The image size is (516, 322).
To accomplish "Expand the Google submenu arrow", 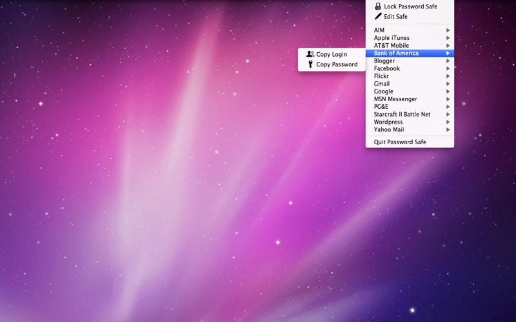I will (448, 91).
